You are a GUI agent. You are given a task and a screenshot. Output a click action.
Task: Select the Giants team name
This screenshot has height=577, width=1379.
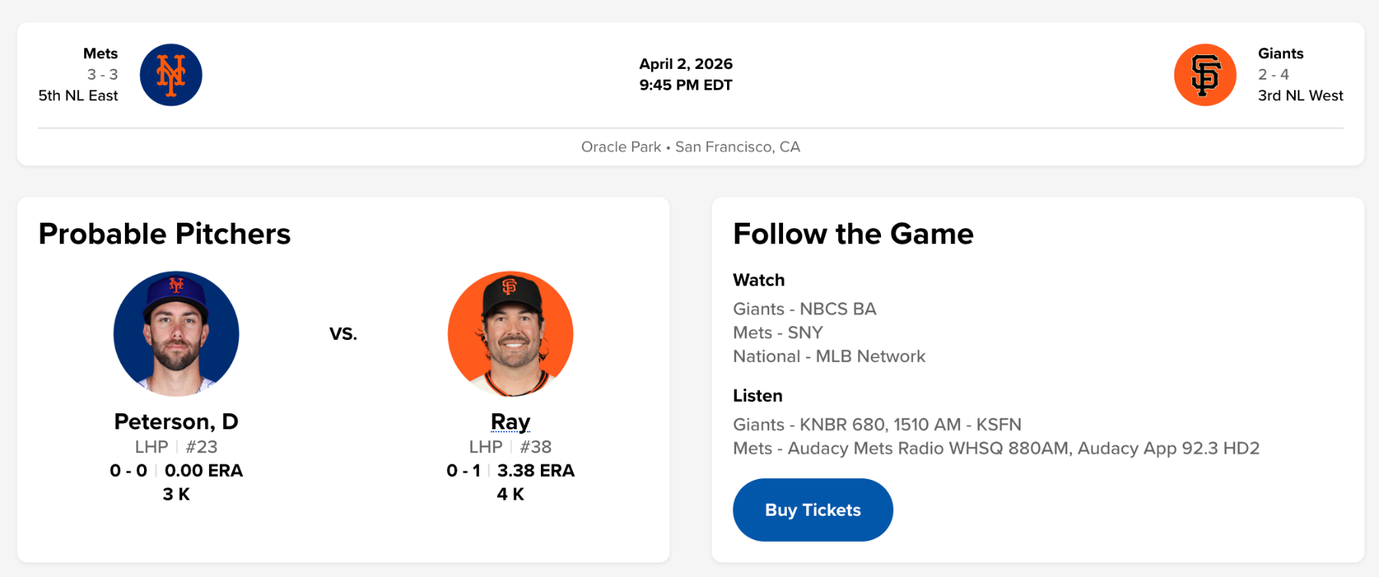pyautogui.click(x=1280, y=54)
